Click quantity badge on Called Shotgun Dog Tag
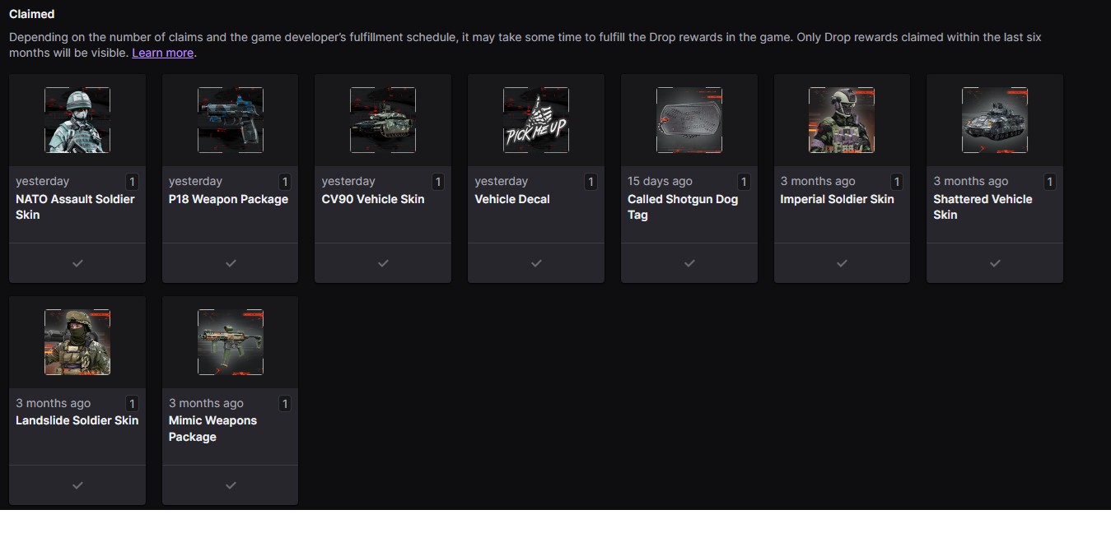 click(744, 182)
